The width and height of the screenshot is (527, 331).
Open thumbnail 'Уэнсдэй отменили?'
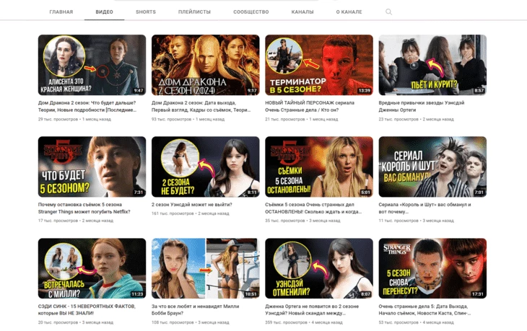click(319, 268)
